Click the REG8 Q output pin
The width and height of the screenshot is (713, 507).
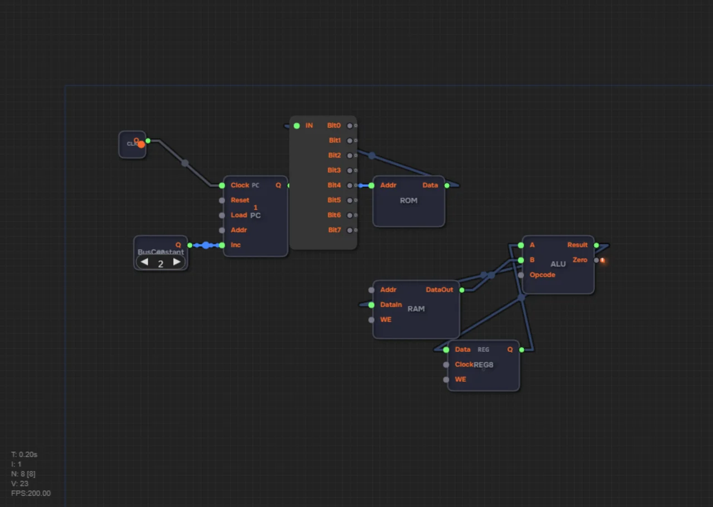[x=521, y=350]
